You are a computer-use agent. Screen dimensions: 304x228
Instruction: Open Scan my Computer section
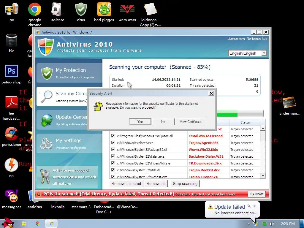point(62,96)
